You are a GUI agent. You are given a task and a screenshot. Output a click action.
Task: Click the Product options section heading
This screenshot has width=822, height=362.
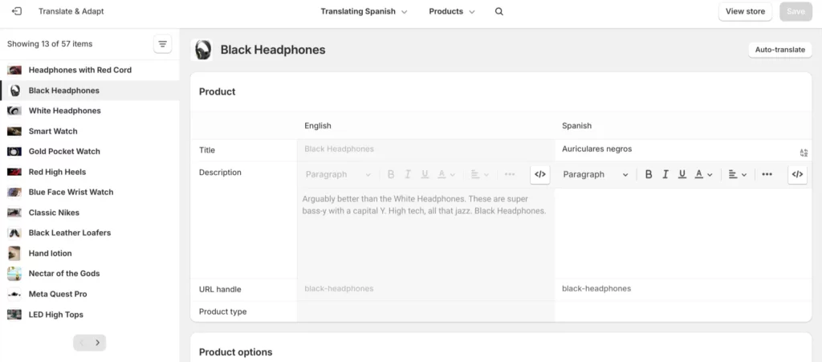click(x=236, y=352)
